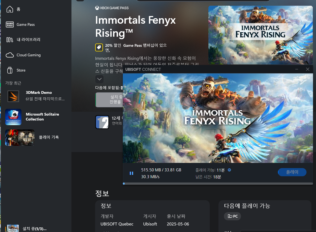316x232 pixels.
Task: Open the Store shopping bag icon
Action: point(10,70)
